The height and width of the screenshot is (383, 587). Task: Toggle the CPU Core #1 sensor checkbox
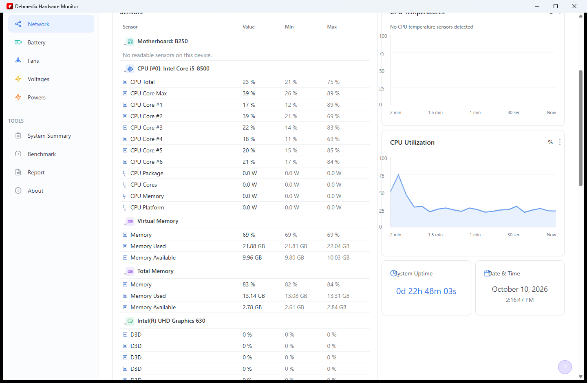tap(125, 105)
